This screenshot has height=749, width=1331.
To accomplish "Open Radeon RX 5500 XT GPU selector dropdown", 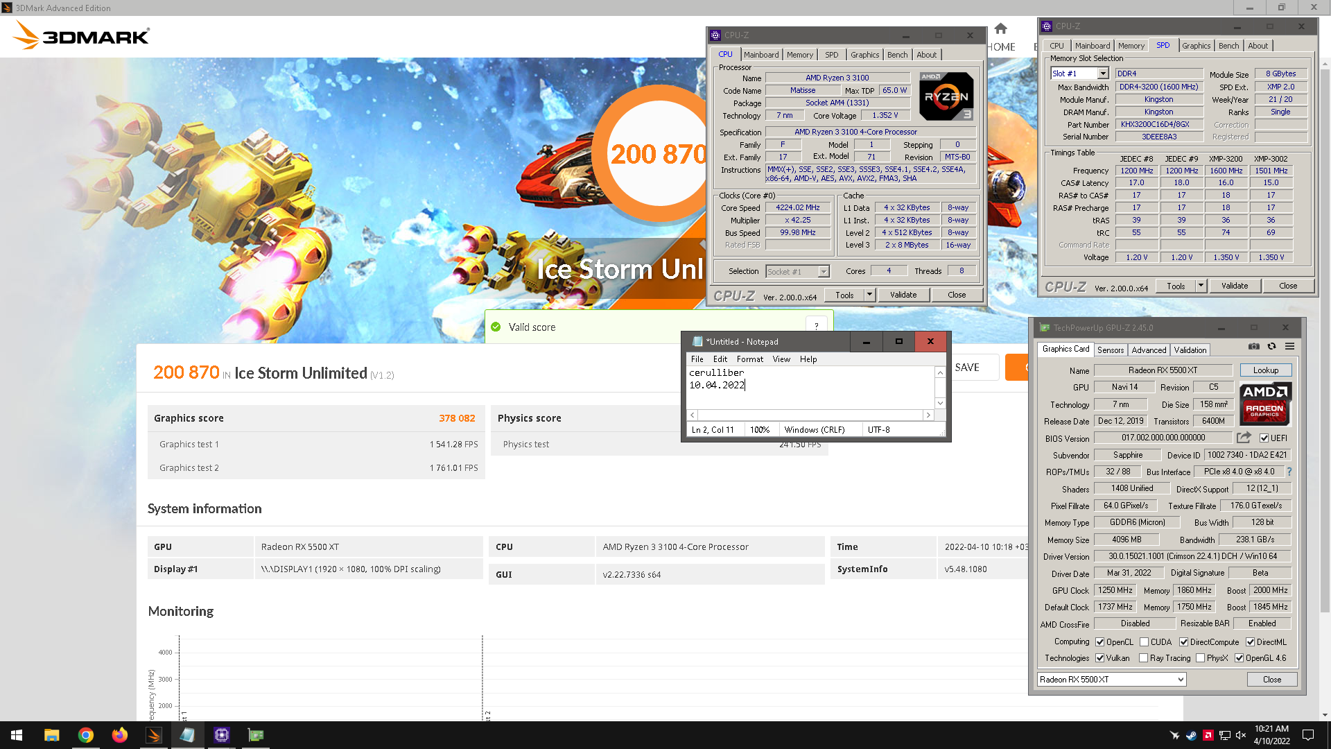I will pos(1112,680).
